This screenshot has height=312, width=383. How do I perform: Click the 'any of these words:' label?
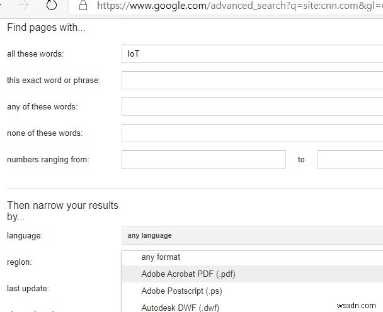42,107
